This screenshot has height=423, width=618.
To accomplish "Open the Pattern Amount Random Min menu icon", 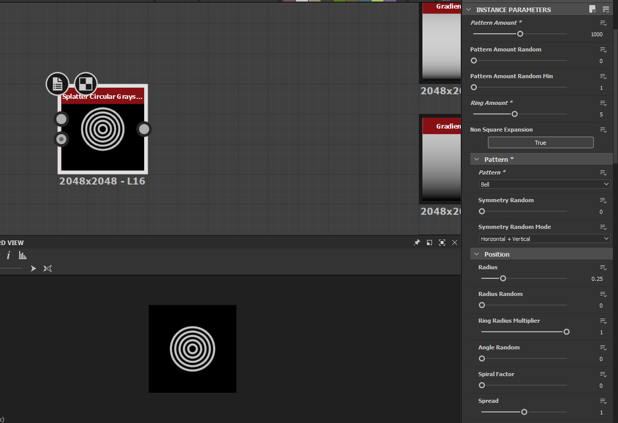I will tap(603, 77).
